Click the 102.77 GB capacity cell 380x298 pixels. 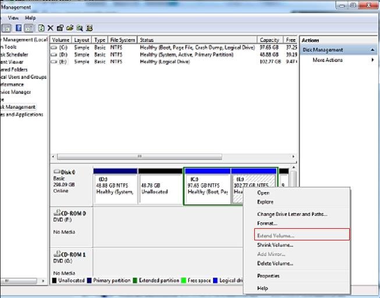[270, 62]
